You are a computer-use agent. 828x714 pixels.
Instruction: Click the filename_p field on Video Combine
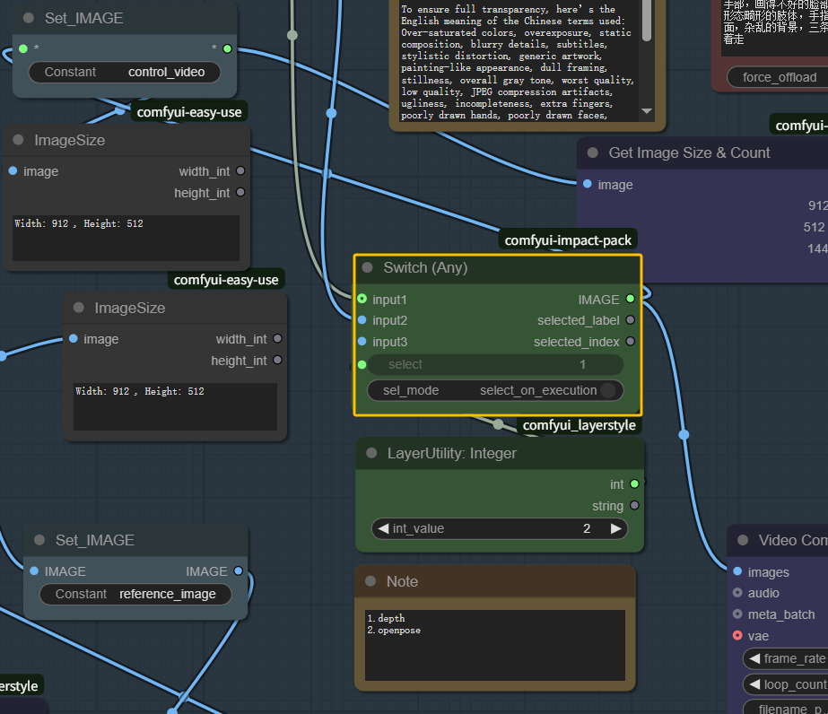click(x=786, y=707)
